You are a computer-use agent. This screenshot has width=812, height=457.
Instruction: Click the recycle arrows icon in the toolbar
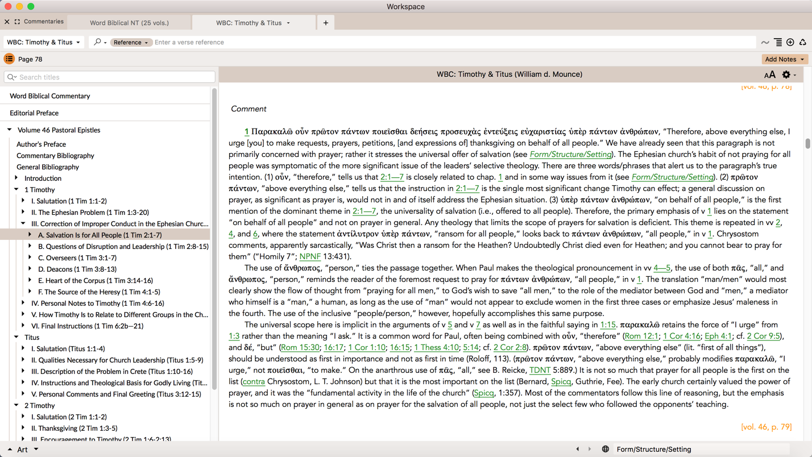(x=803, y=42)
